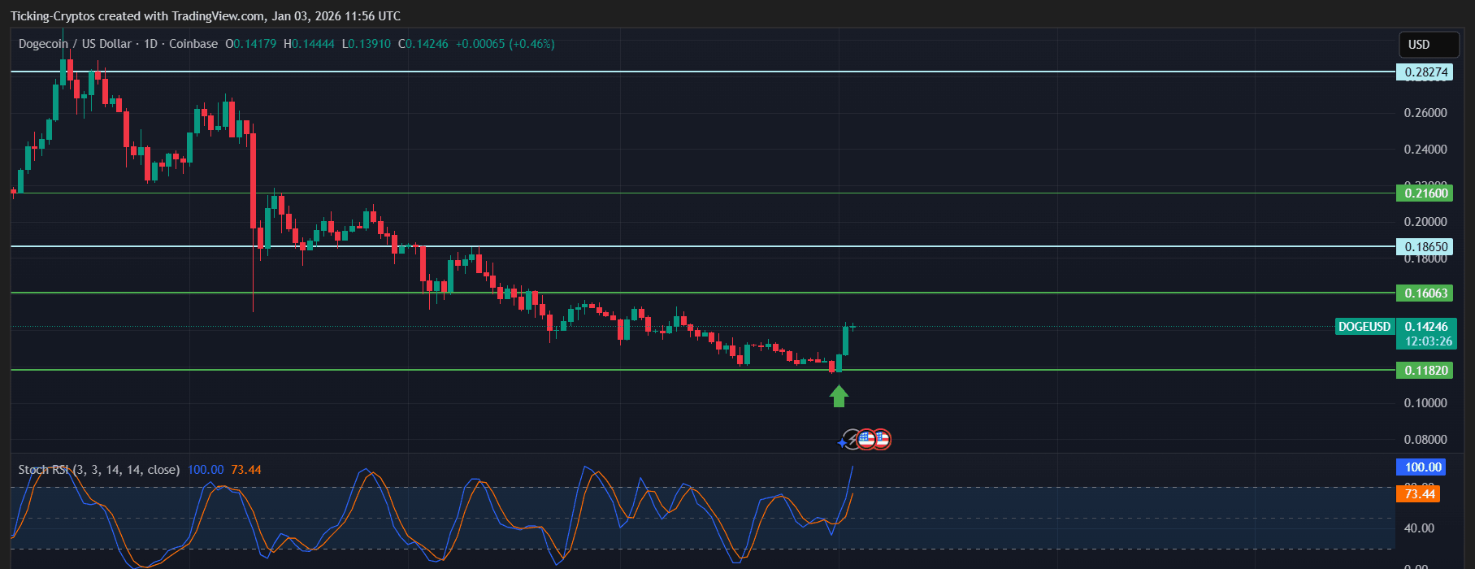Click the current price label on the price axis

[x=1426, y=327]
